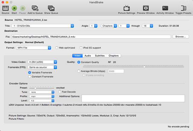Open the Activity Window terminal icon

[x=165, y=8]
